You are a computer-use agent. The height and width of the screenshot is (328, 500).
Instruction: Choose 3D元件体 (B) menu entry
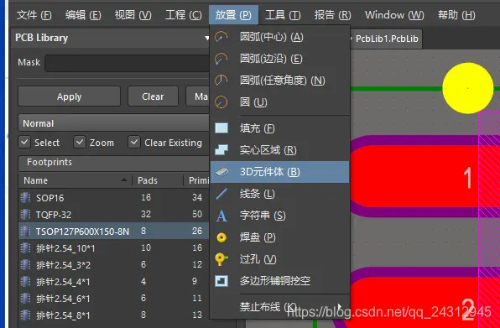(x=279, y=172)
